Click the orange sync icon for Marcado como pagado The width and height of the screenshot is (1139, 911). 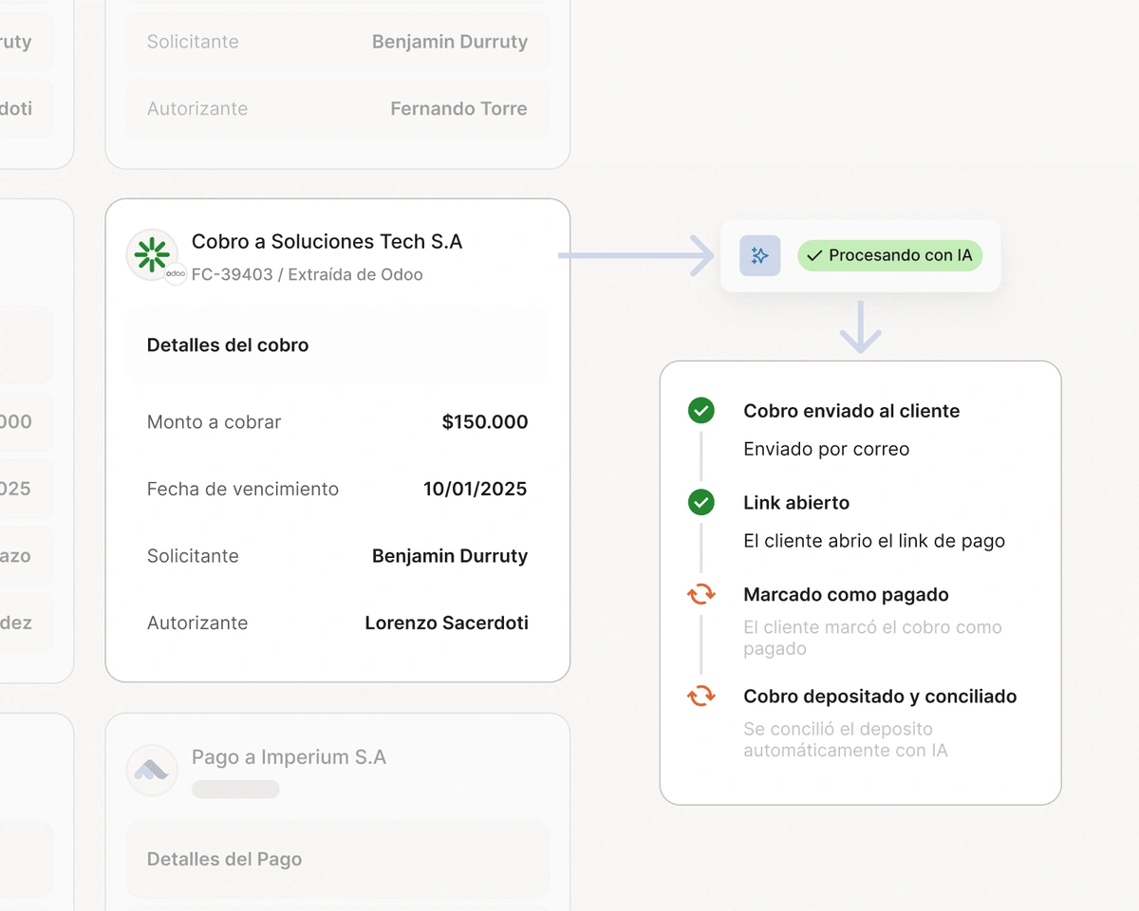[700, 594]
